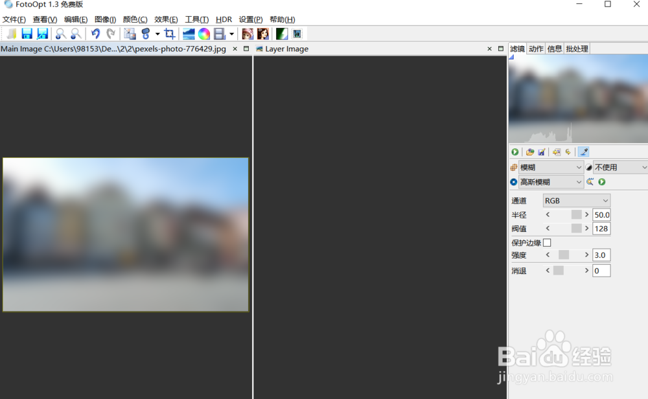Click the preview magnifier icon beside 高斯模糊
This screenshot has width=648, height=399.
590,182
